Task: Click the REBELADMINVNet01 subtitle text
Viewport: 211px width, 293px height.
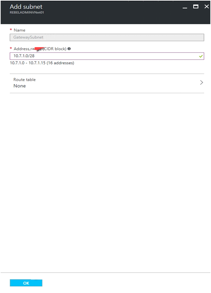Action: click(27, 12)
